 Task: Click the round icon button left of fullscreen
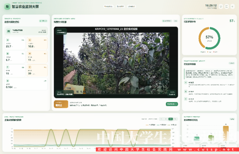(221, 6)
